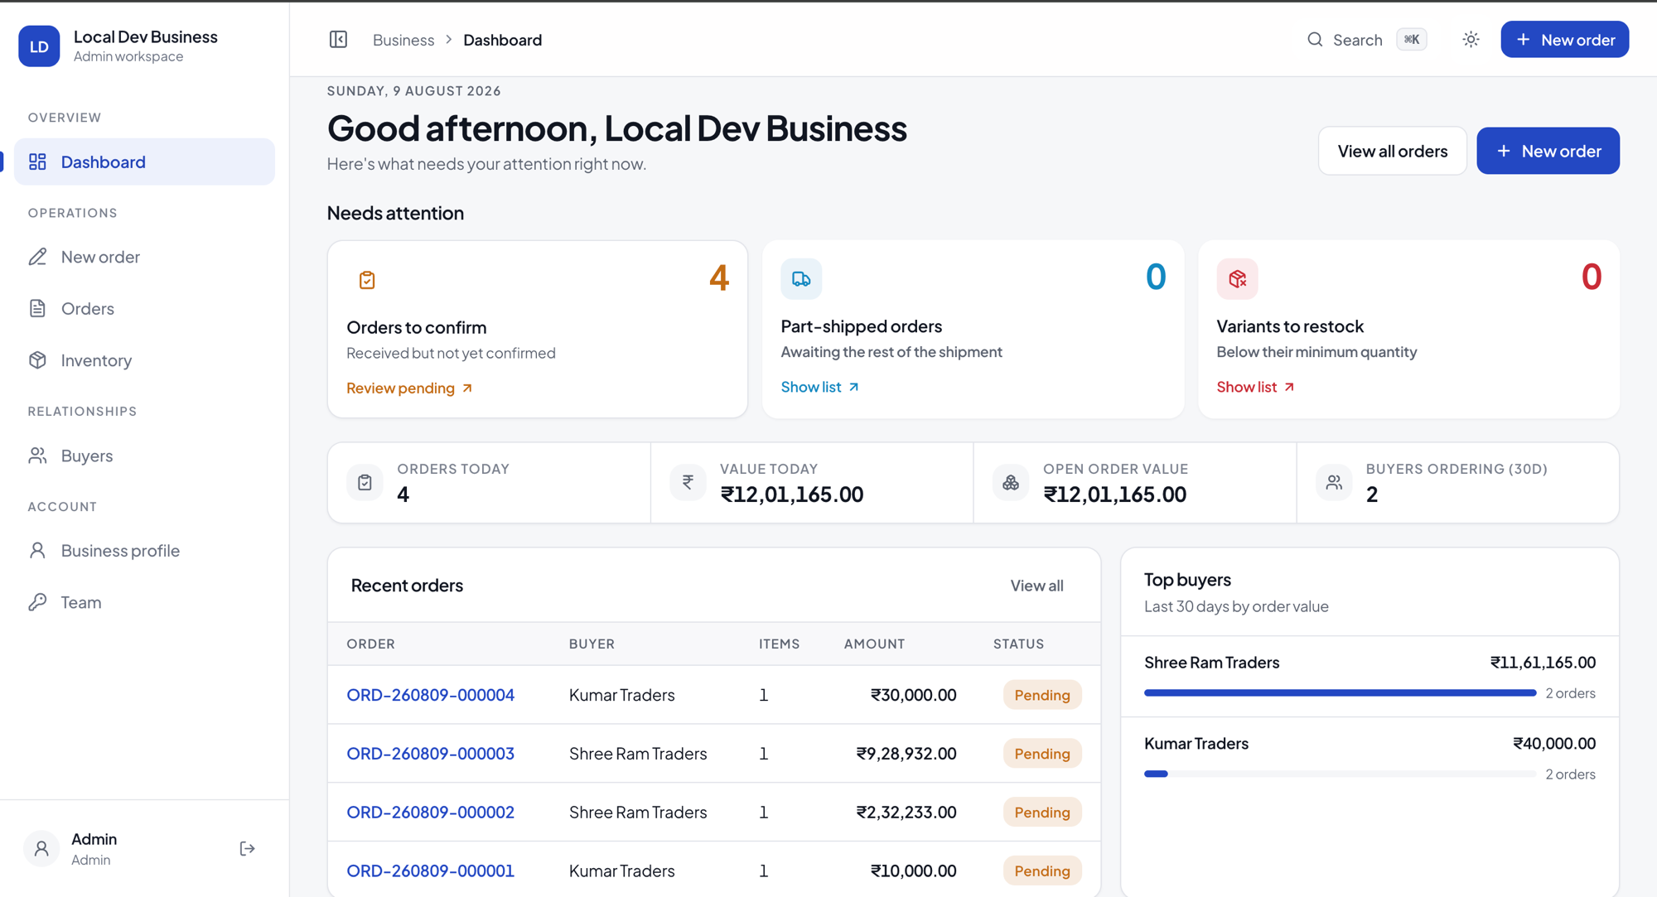Screen dimensions: 1657x897
Task: Open order ORD-260809-000003
Action: click(x=430, y=754)
